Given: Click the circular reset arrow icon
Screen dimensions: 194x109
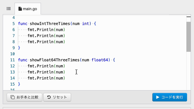Looking at the screenshot, I should (49, 97).
